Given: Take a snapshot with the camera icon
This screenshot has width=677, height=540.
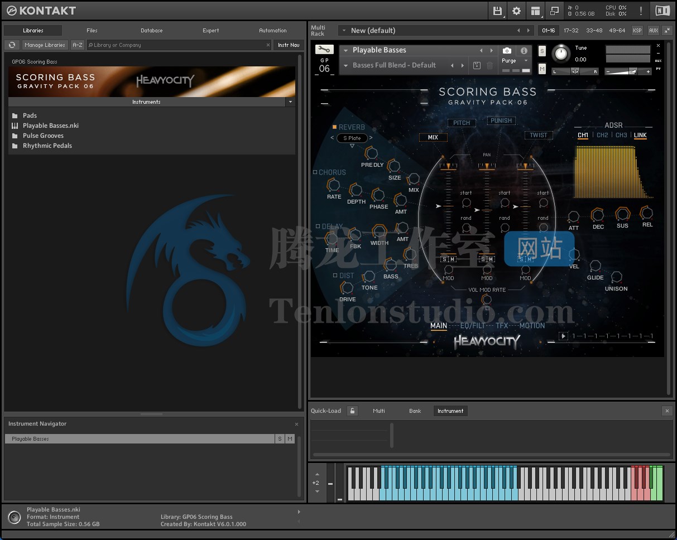Looking at the screenshot, I should (506, 50).
